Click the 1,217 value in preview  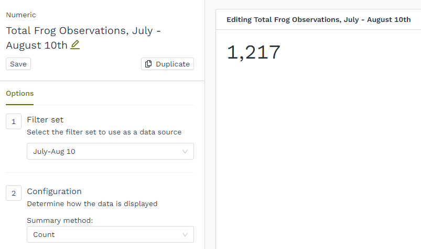(x=254, y=52)
